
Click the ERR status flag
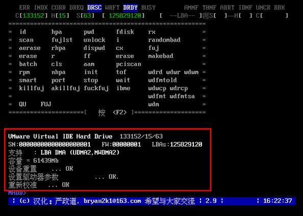pyautogui.click(x=24, y=8)
